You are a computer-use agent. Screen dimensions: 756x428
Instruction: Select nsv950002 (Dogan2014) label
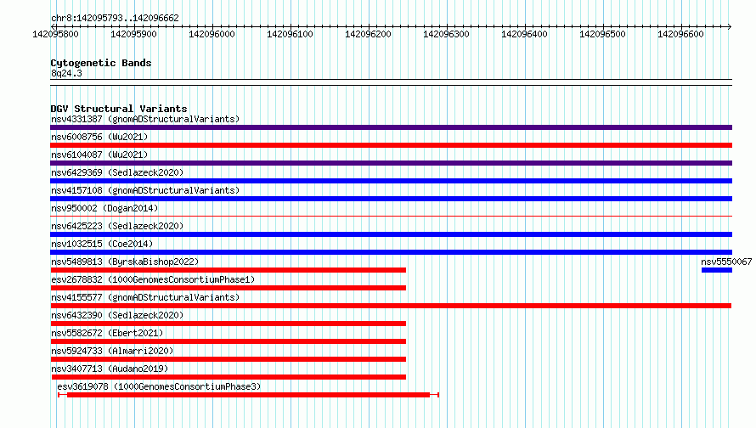104,208
